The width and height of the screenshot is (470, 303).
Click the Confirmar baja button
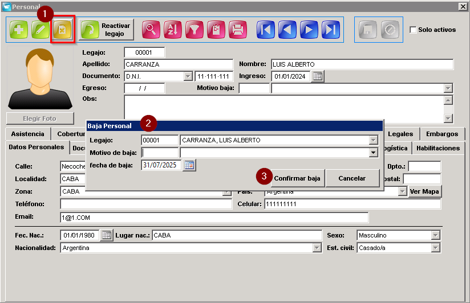click(297, 178)
